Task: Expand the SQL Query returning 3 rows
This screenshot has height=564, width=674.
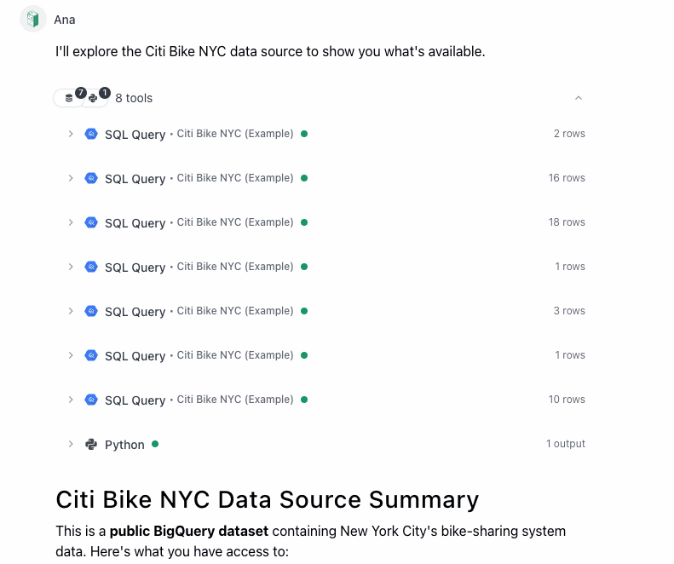Action: point(71,311)
